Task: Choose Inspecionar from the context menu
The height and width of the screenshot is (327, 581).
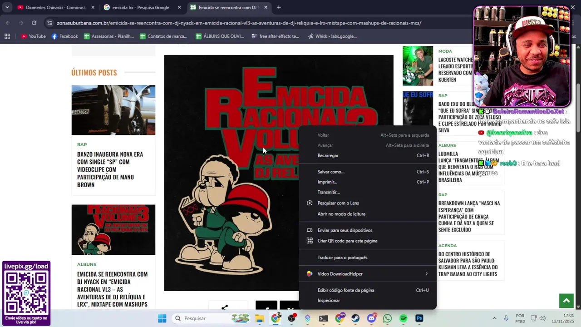Action: tap(368, 301)
